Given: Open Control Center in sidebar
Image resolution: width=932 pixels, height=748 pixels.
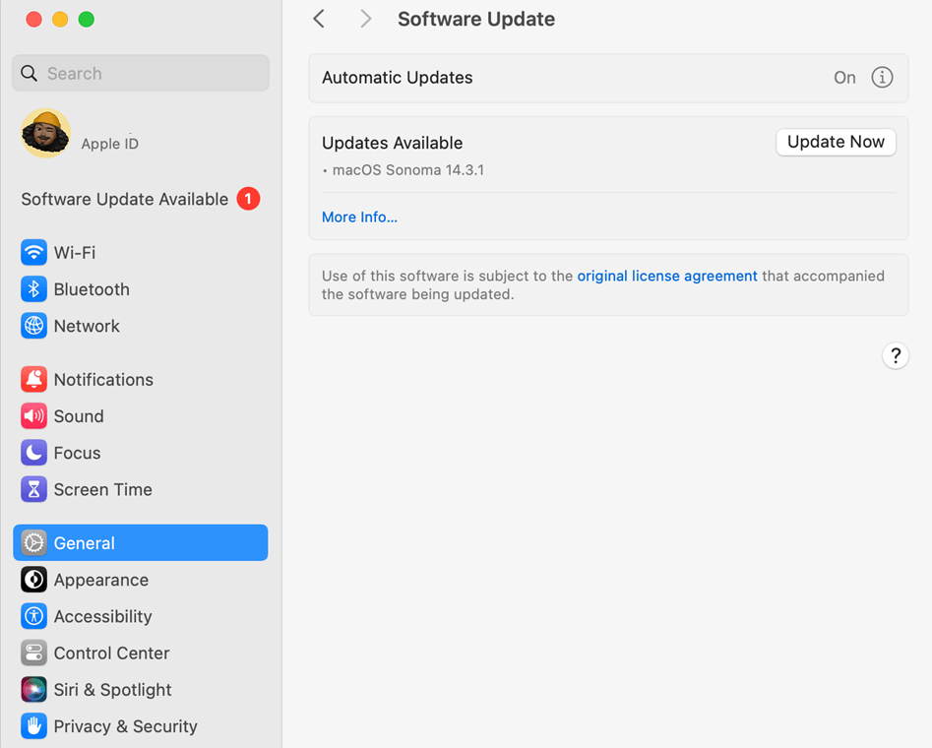Looking at the screenshot, I should coord(111,654).
